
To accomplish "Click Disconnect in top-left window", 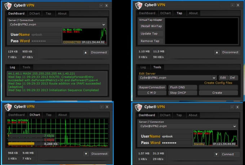I will coord(99,53).
